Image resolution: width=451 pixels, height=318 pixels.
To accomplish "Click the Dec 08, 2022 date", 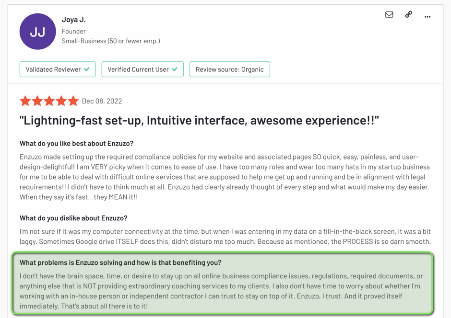I will click(103, 101).
